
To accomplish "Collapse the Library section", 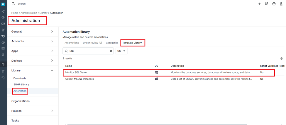I will tap(33, 70).
